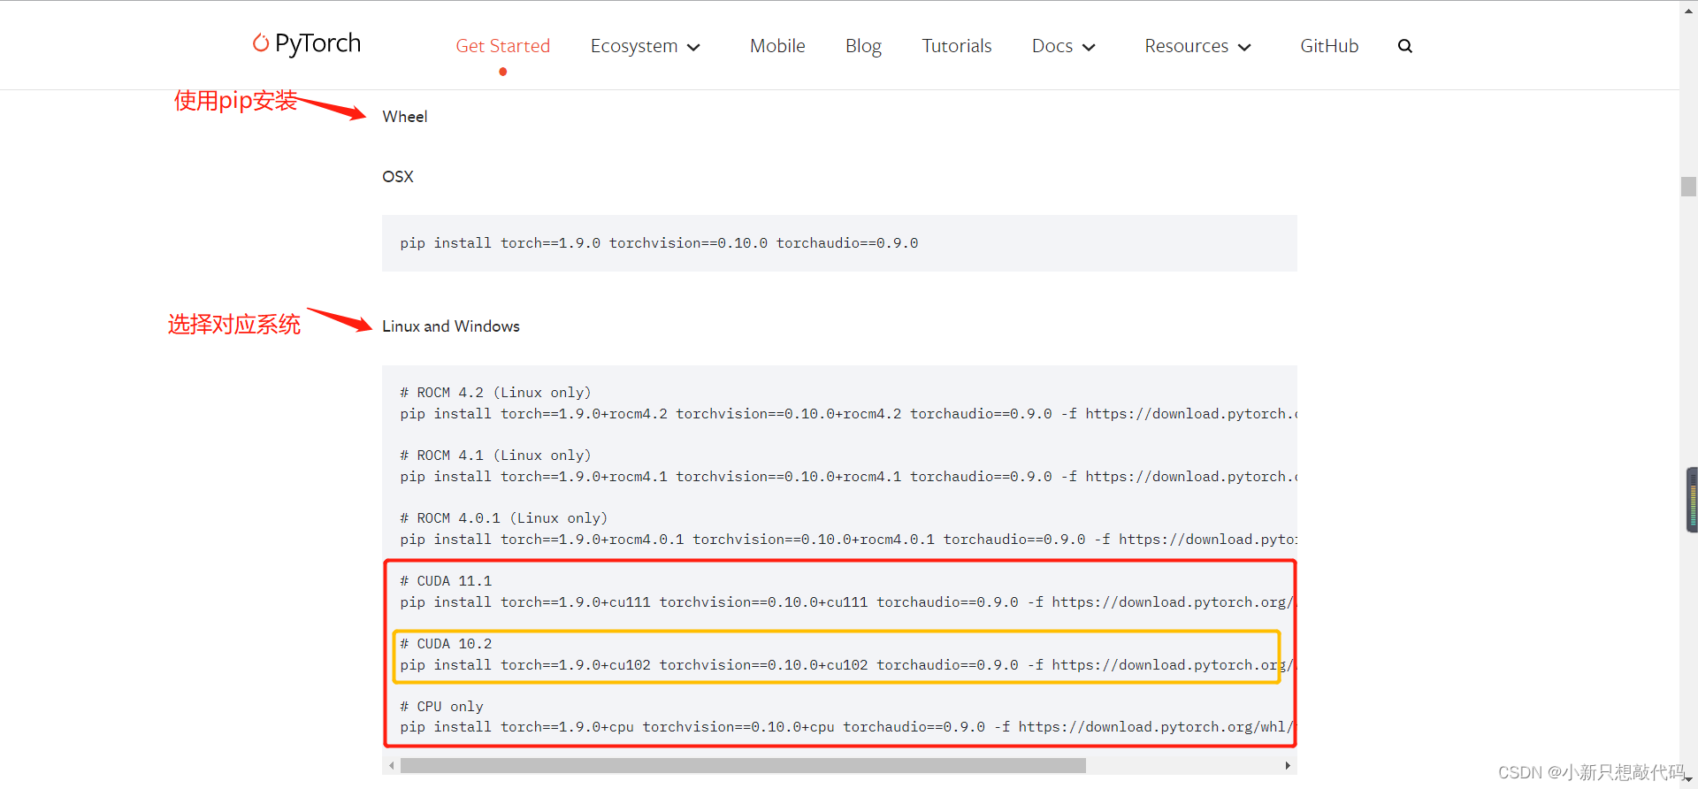The image size is (1698, 789).
Task: Click the code block scroll-right arrow
Action: tap(1288, 765)
